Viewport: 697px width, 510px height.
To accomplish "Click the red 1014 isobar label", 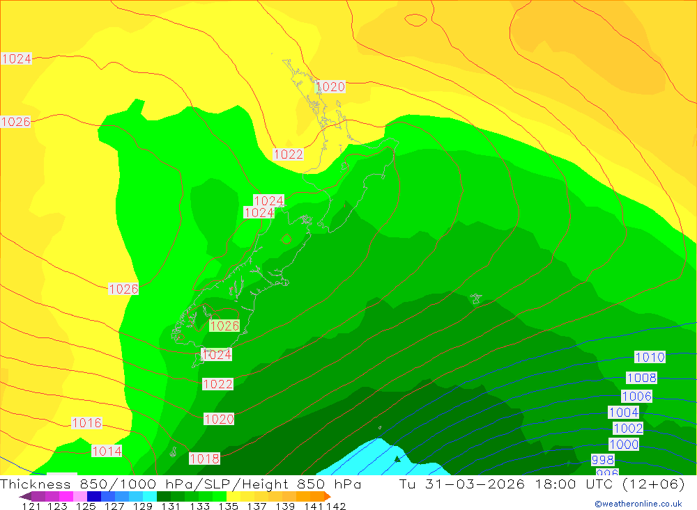I will (107, 451).
